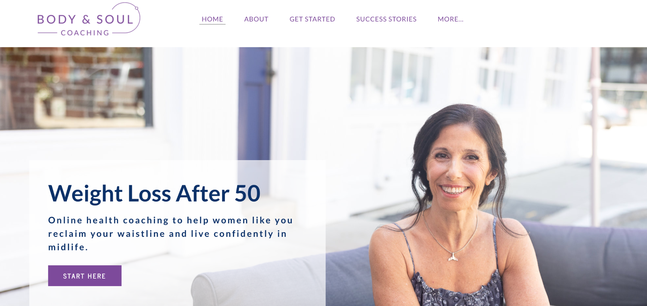Click the online health coaching tagline text
This screenshot has height=306, width=647.
click(171, 233)
